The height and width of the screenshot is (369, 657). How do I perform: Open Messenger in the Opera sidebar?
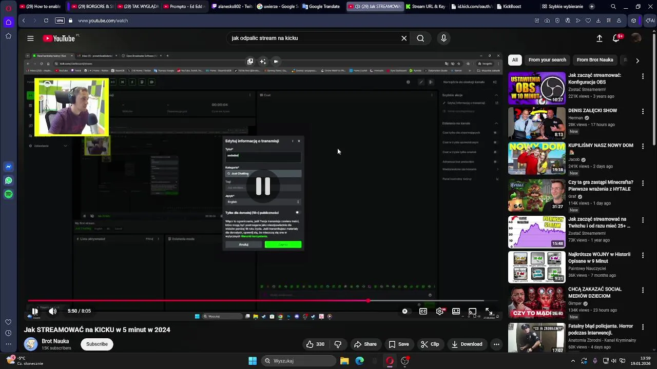[8, 167]
